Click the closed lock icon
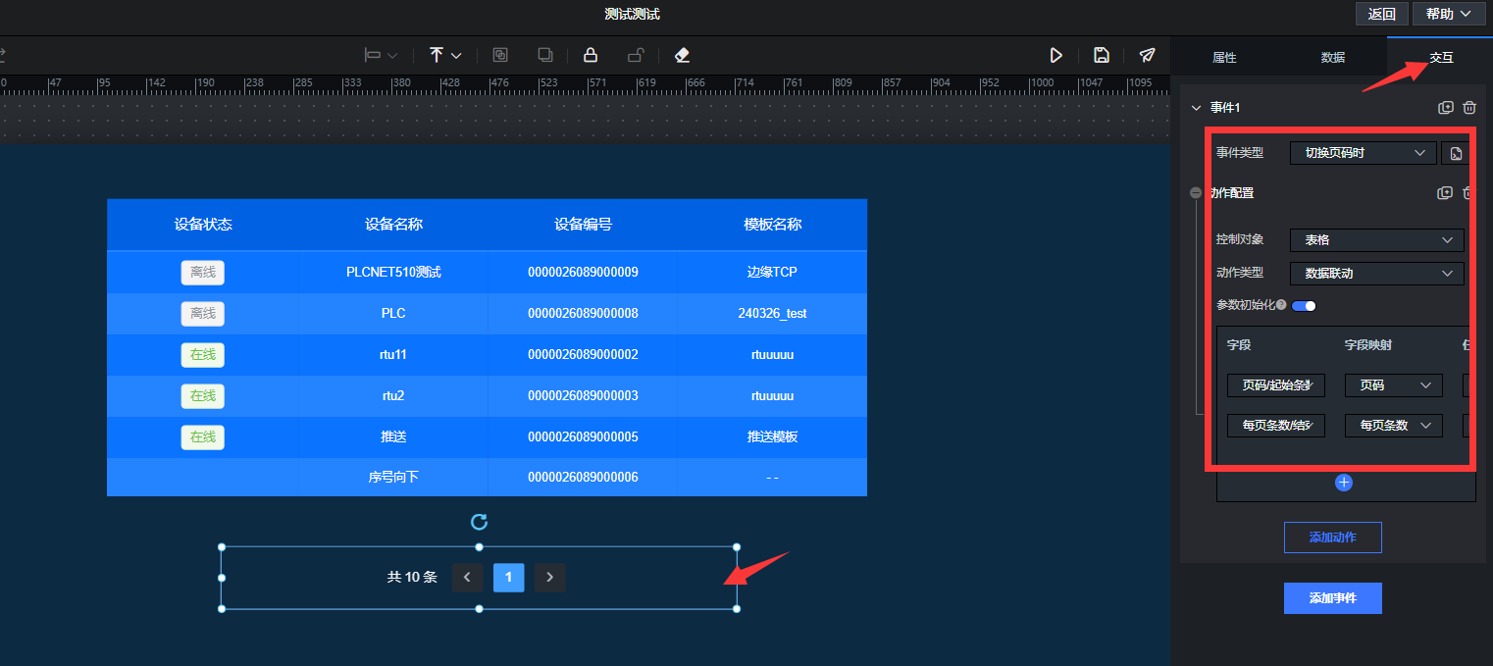Viewport: 1493px width, 666px height. 591,56
